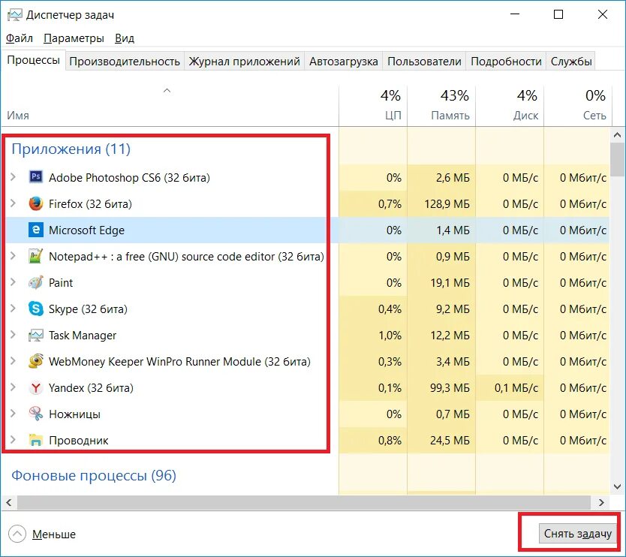The width and height of the screenshot is (626, 557).
Task: Click the Skype process icon
Action: 36,309
